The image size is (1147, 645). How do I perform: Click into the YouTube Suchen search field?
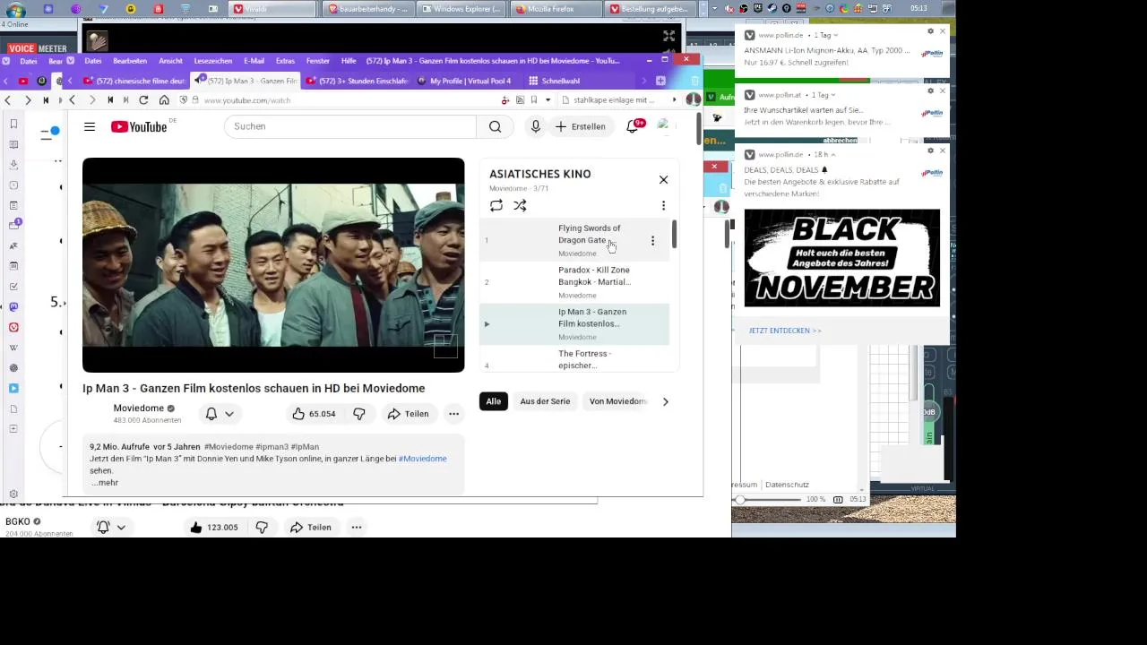click(350, 126)
